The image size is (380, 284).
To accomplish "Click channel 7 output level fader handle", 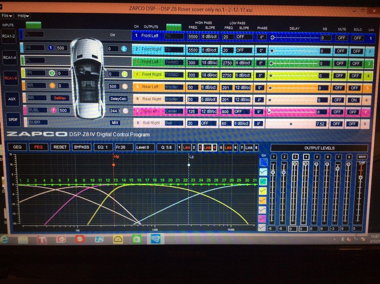I will pos(337,169).
